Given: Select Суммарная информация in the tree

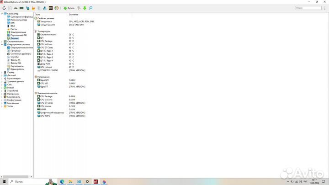Looking at the screenshot, I should 21,17.
